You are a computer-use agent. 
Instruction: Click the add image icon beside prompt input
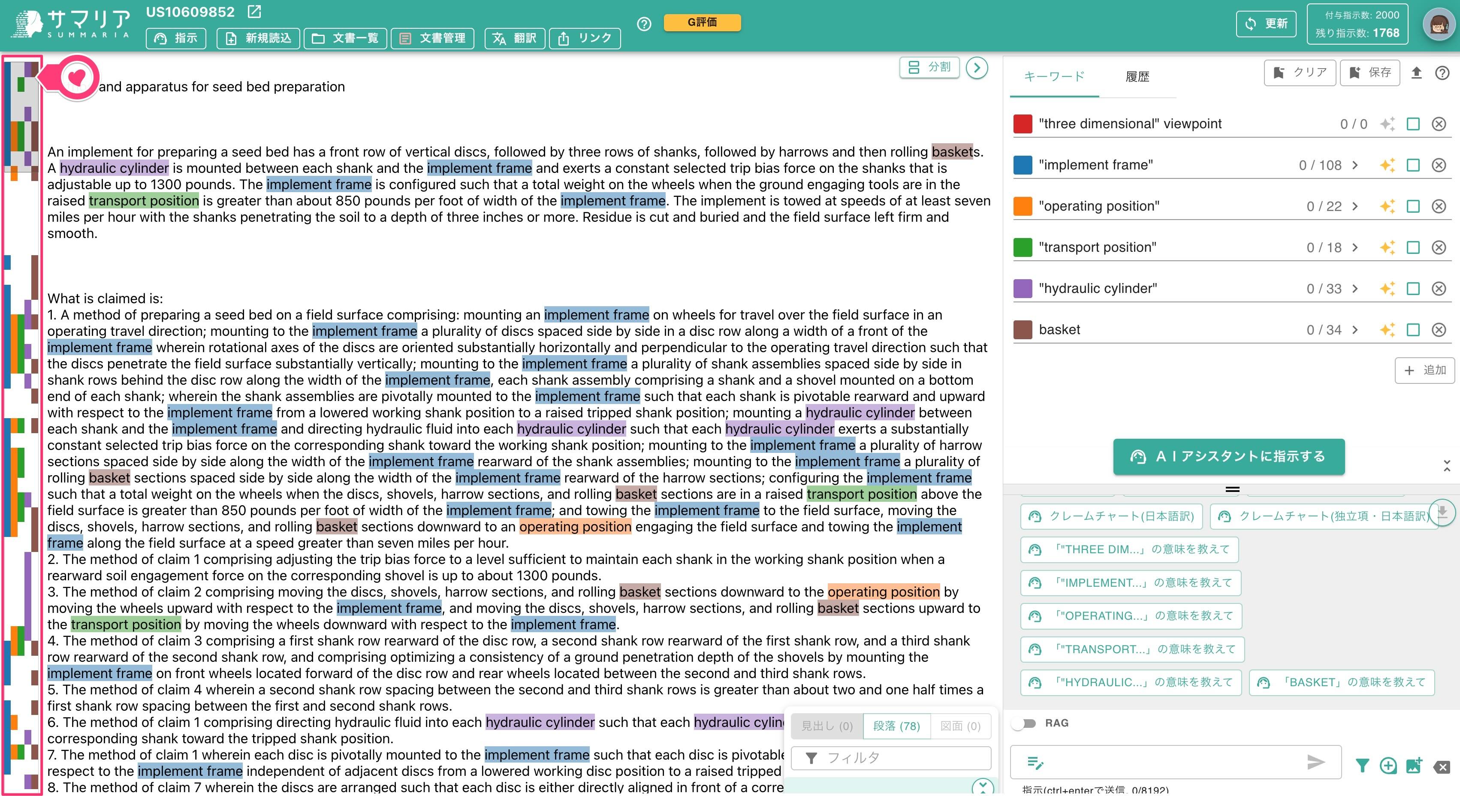pyautogui.click(x=1414, y=766)
